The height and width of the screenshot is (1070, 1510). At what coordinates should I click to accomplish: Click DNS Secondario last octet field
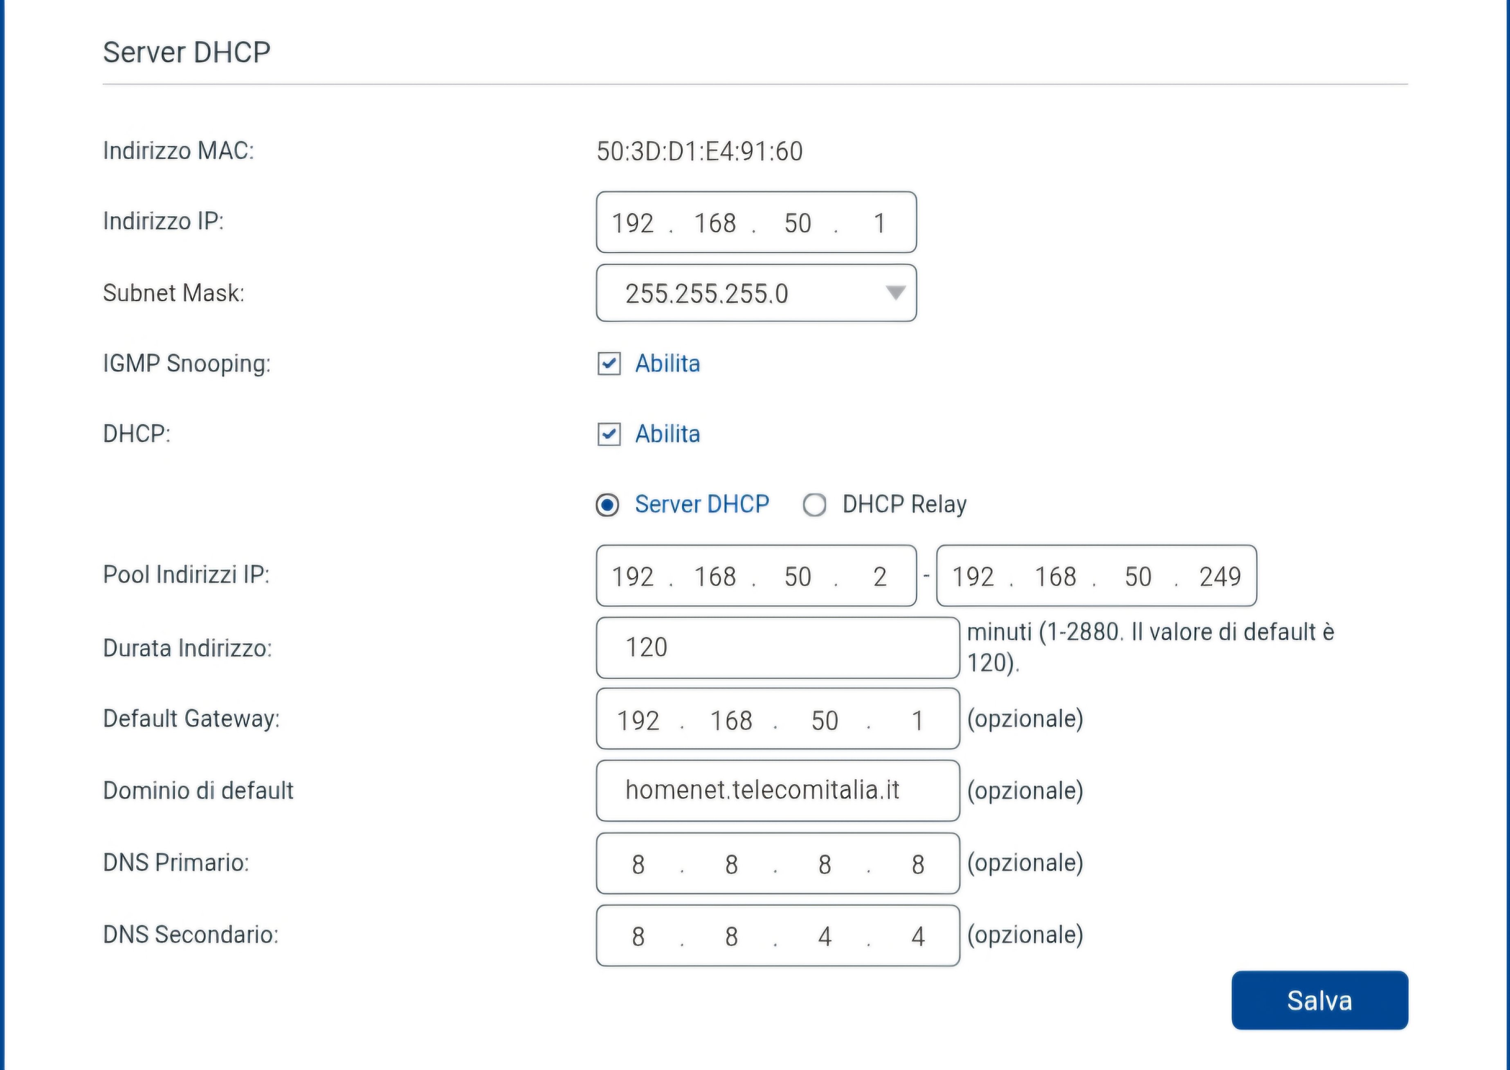tap(918, 936)
